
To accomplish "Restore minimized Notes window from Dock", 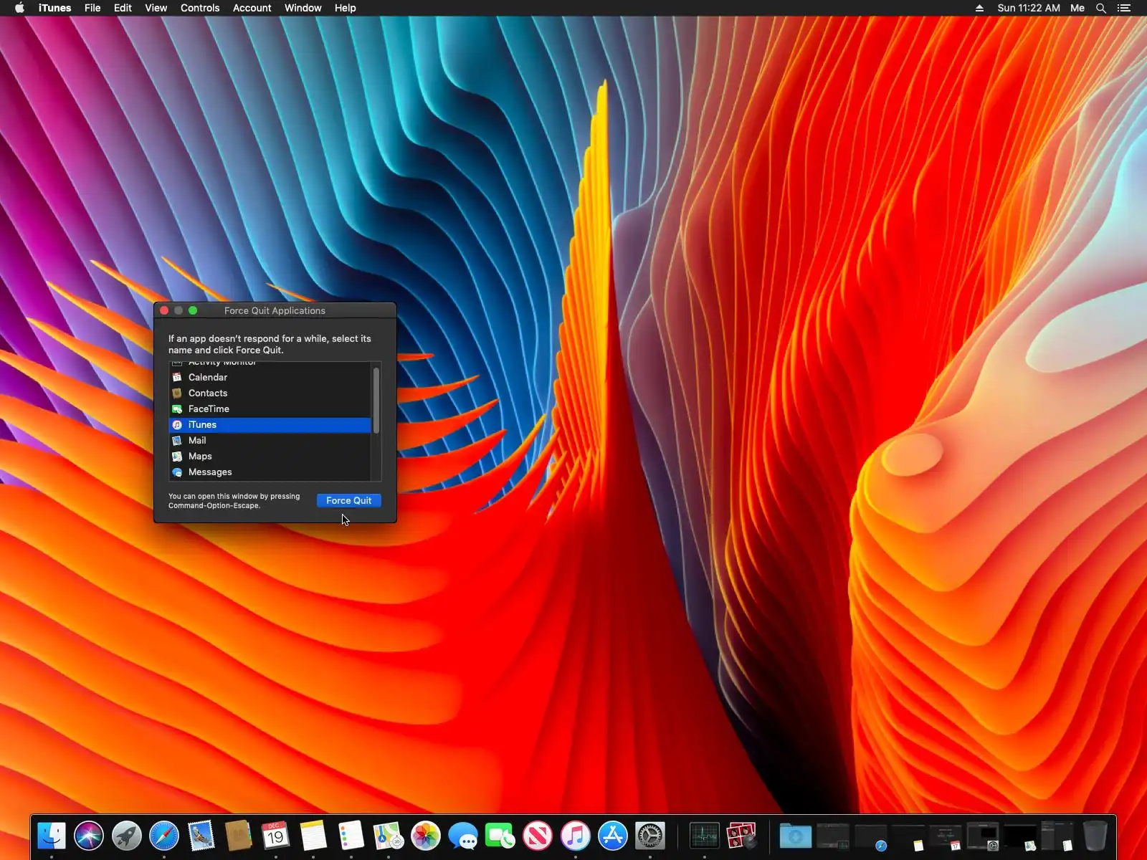I will (x=908, y=836).
